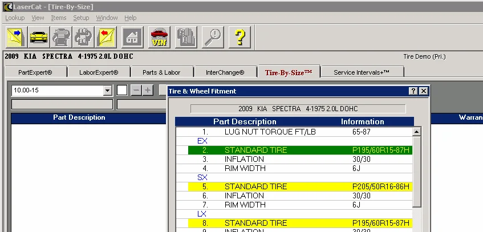The width and height of the screenshot is (483, 232).
Task: Click the grayed transmission parts toolbar icon
Action: [83, 37]
